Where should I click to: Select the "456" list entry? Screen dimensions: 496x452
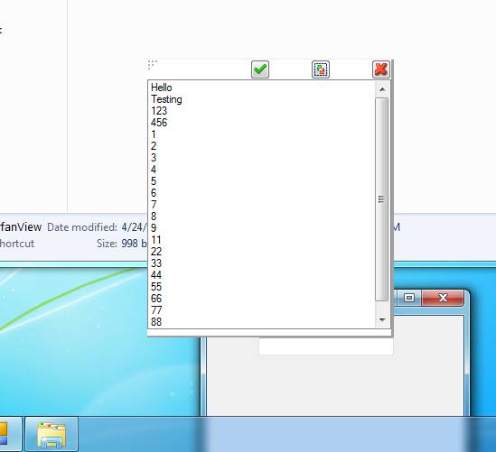coord(262,123)
